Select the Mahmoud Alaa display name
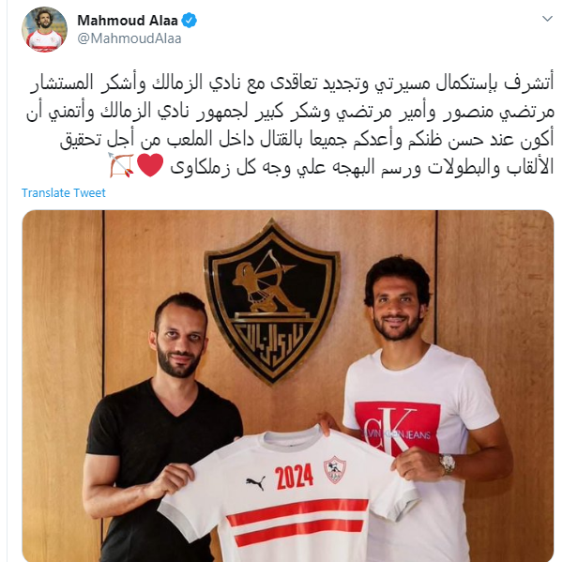The width and height of the screenshot is (563, 562). click(128, 21)
